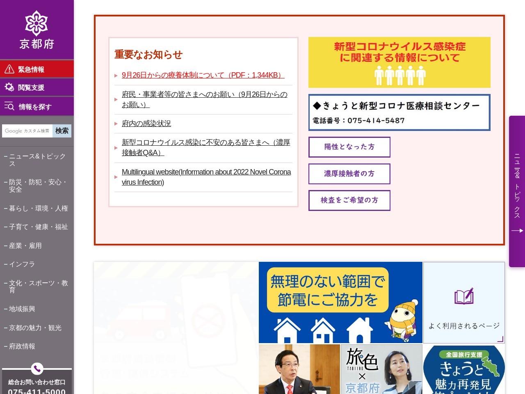Click the きょうと魅力再発見 travel support banner
Screen dimensions: 525x394
click(x=464, y=369)
